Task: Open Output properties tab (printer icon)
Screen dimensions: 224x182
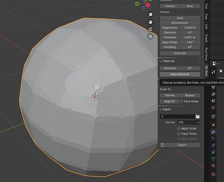Action: coord(213,88)
